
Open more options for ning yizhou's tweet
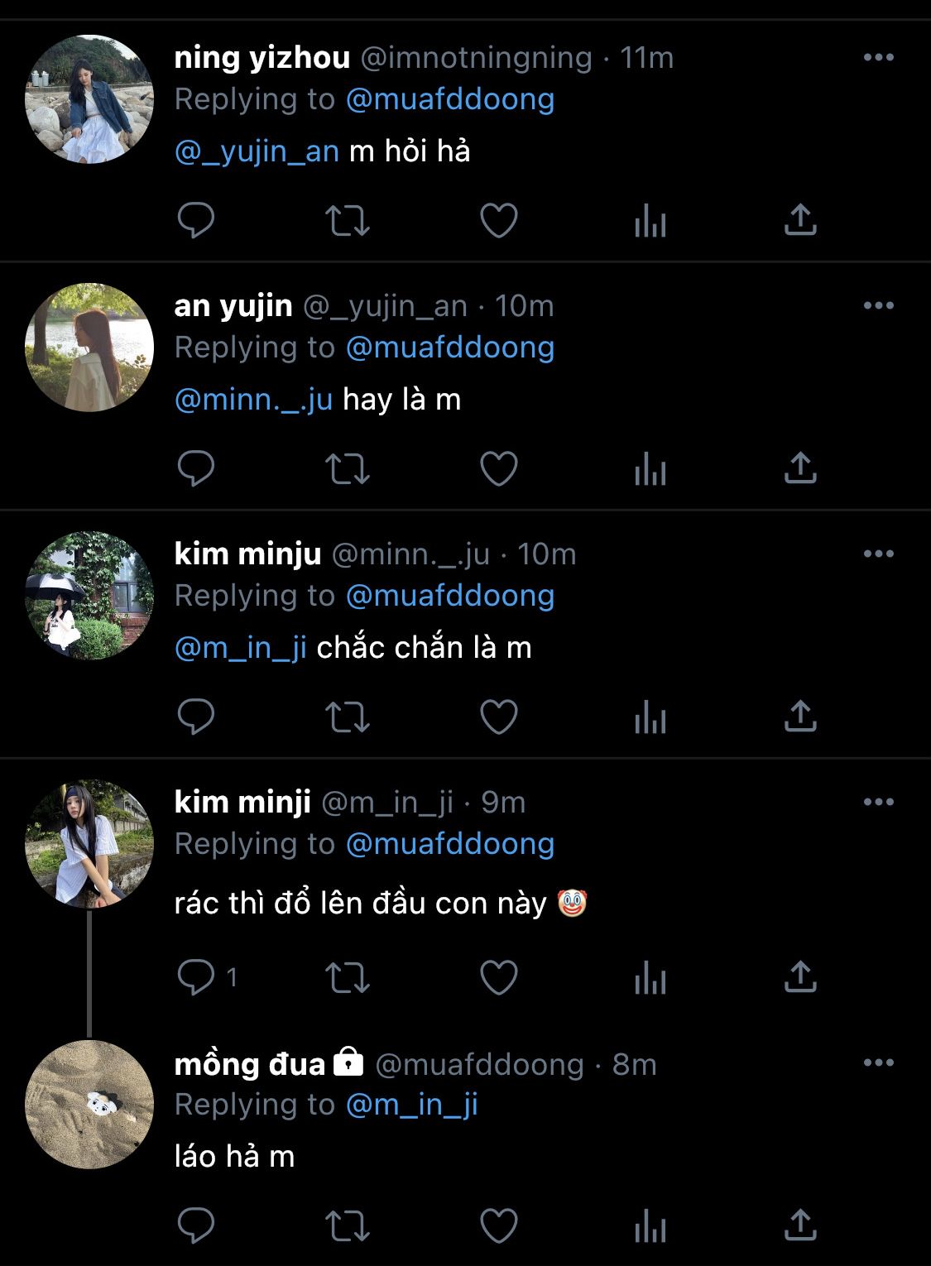point(878,57)
